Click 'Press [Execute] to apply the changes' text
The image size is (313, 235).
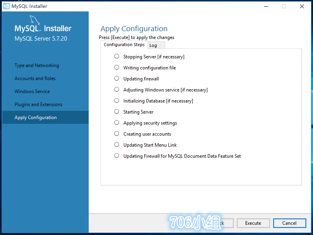click(136, 37)
